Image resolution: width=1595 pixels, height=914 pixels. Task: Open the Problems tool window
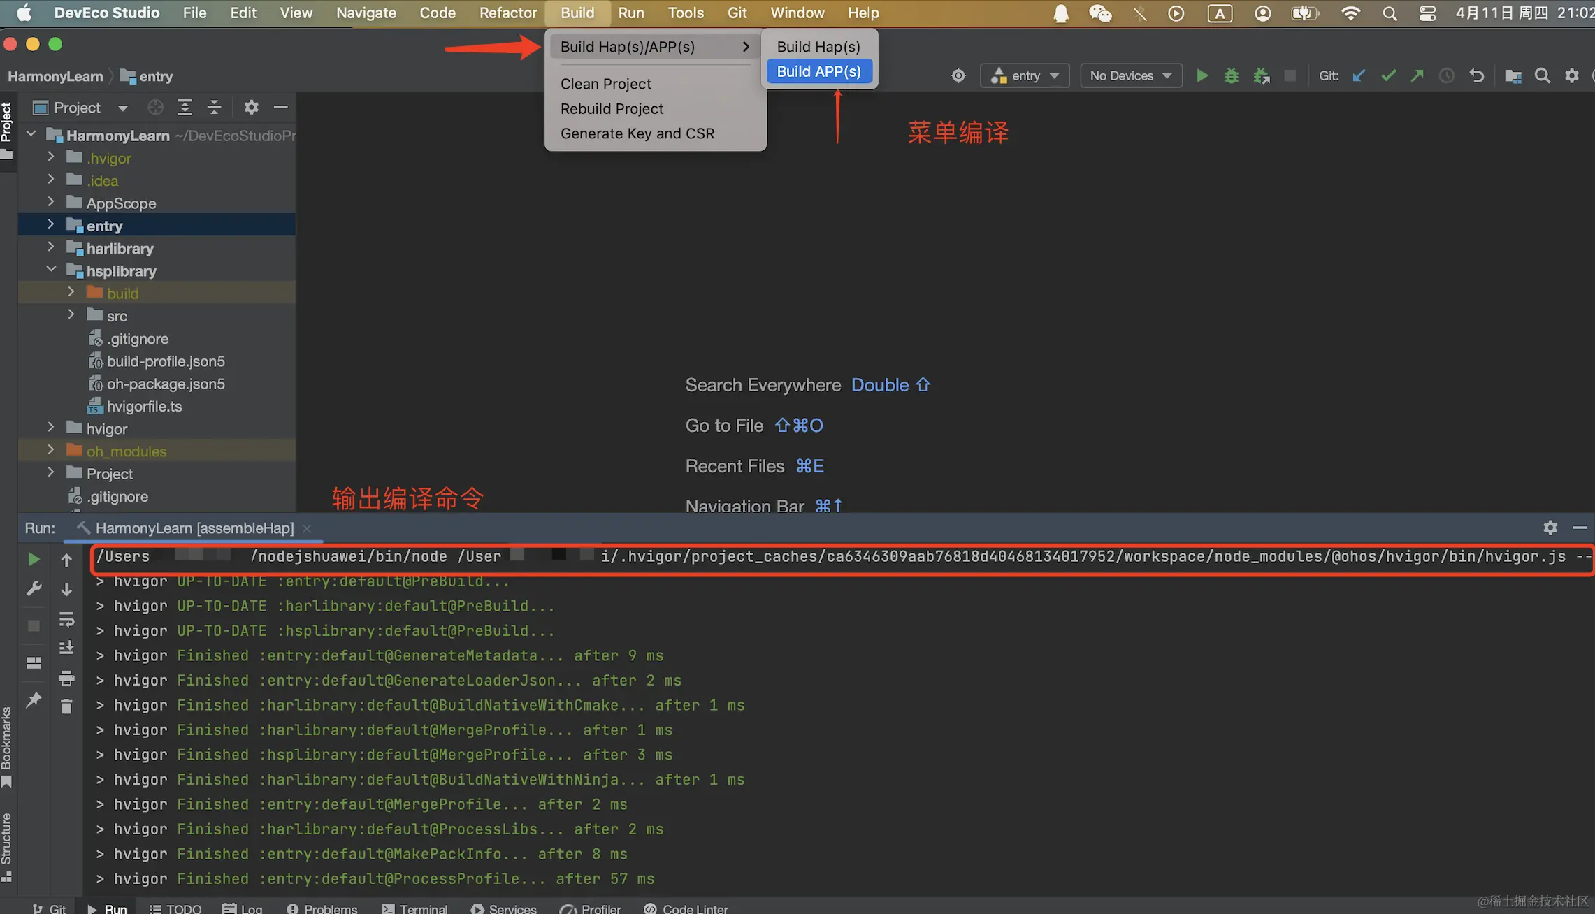[x=322, y=908]
